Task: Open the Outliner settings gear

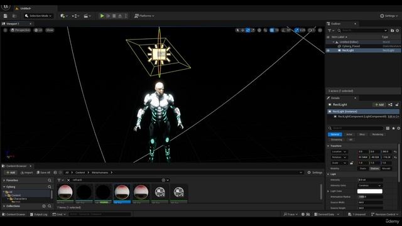Action: point(398,31)
